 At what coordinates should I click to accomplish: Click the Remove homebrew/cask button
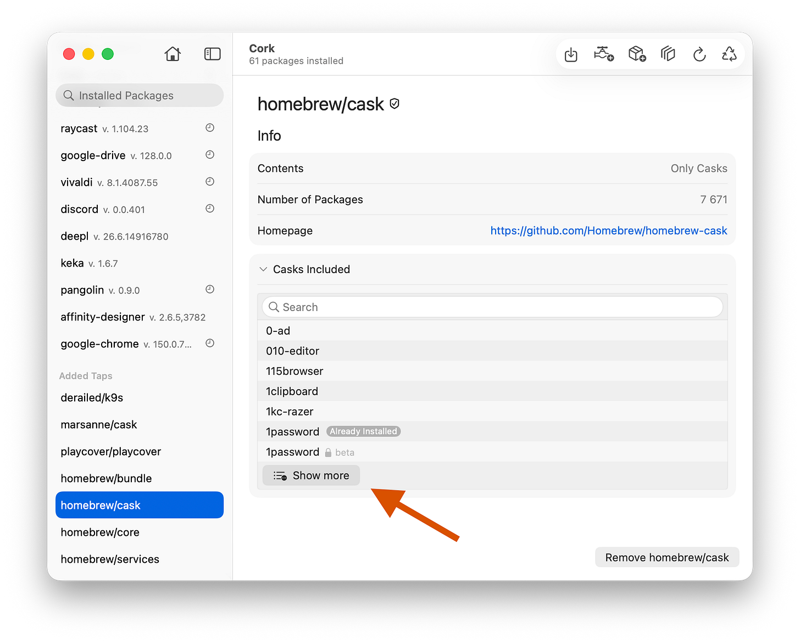tap(667, 557)
